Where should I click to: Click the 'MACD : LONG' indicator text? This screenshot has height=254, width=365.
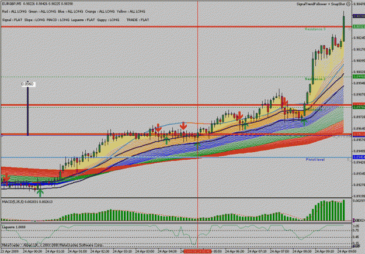tap(58, 20)
